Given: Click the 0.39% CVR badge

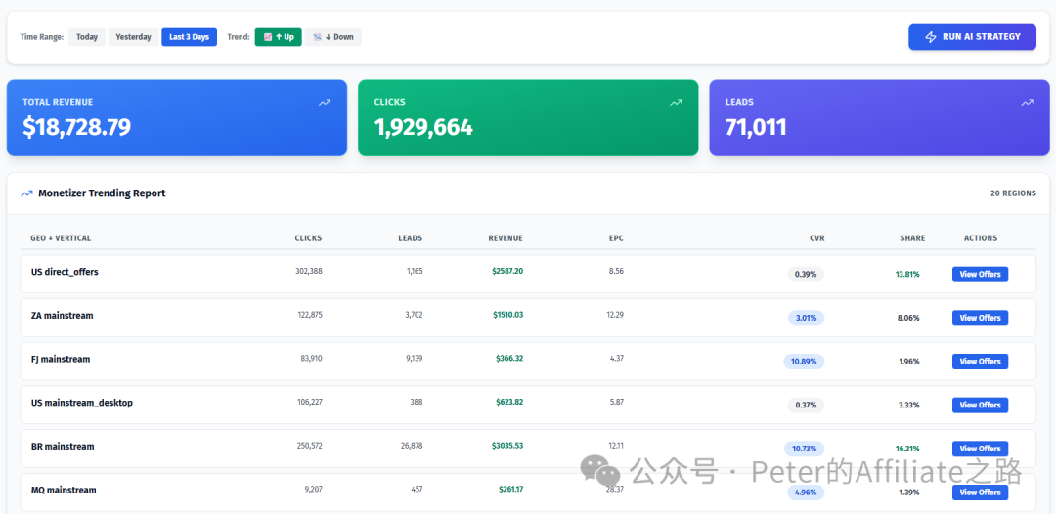Looking at the screenshot, I should tap(806, 274).
